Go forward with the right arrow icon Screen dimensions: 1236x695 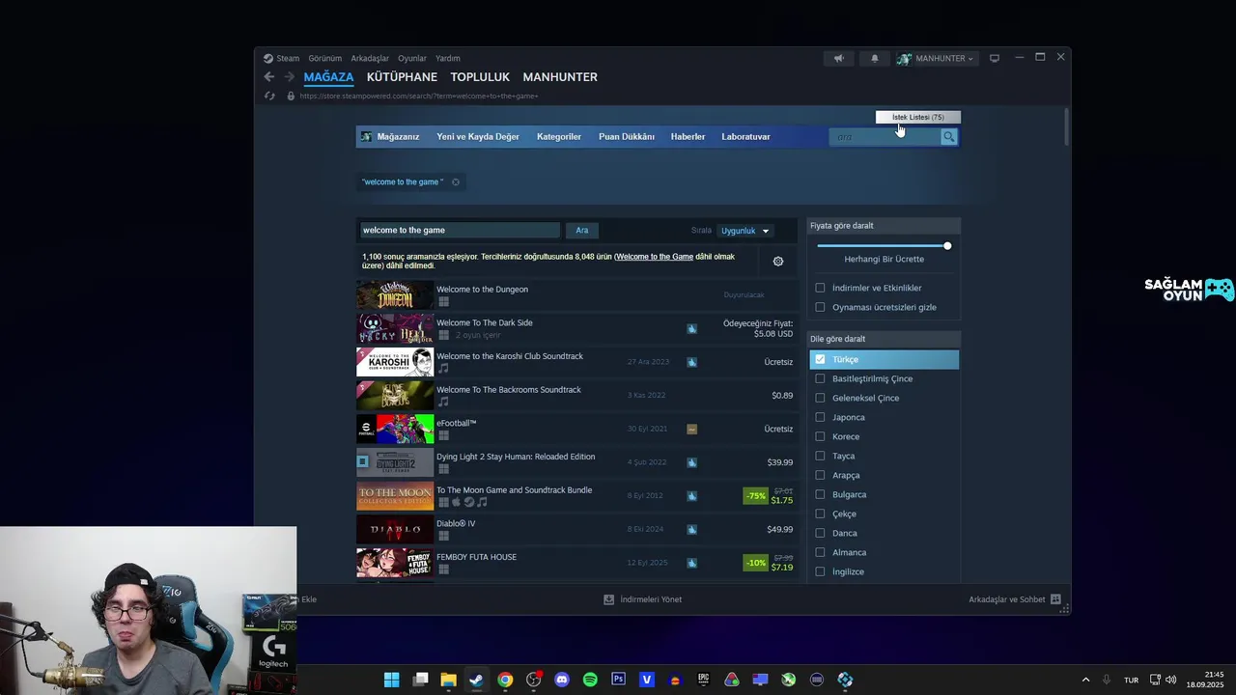coord(289,77)
